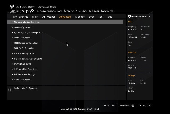This screenshot has width=170, height=114.
Task: Click the Qfan fan icon
Action: coord(65,11)
